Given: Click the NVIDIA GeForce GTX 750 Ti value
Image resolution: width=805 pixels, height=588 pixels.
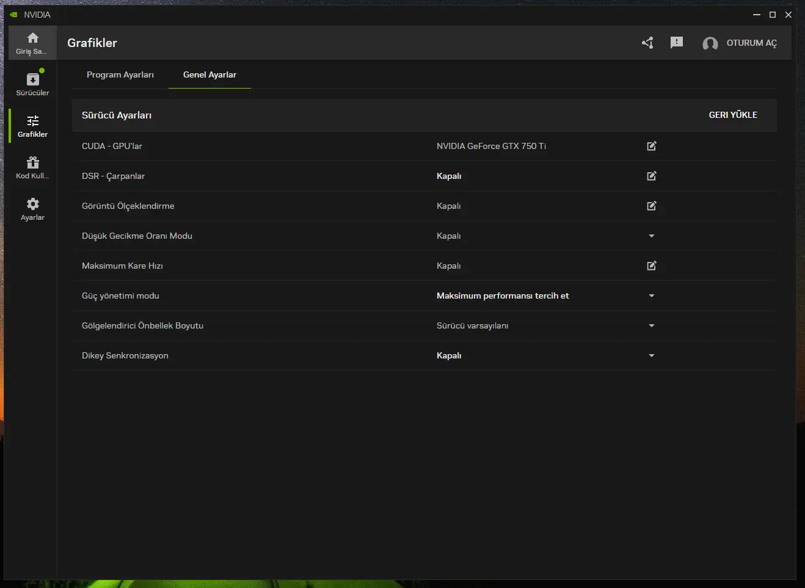Looking at the screenshot, I should point(491,146).
